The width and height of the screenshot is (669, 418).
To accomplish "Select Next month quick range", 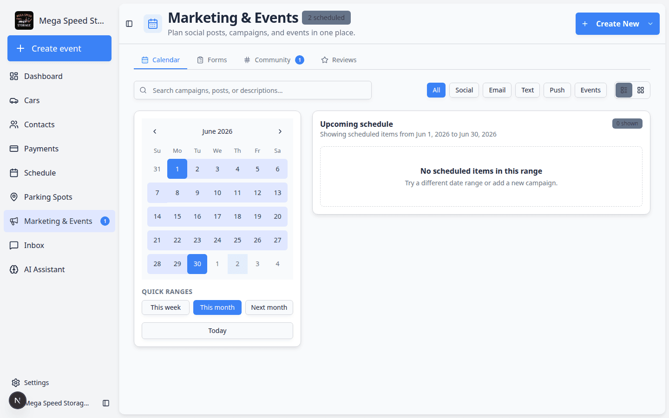I will [x=269, y=307].
